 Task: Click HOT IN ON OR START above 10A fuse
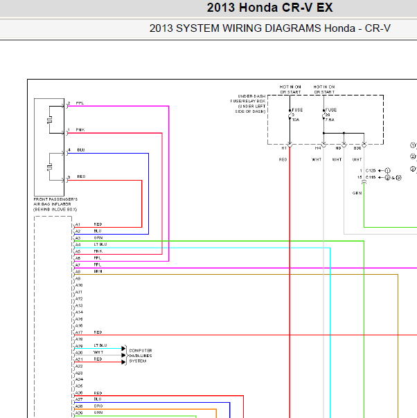290,89
